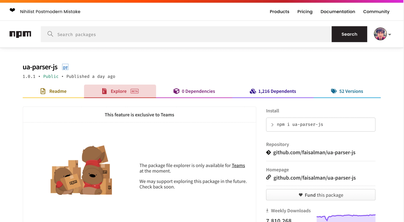Click the 1.0.1 version number
The height and width of the screenshot is (222, 404).
point(29,76)
